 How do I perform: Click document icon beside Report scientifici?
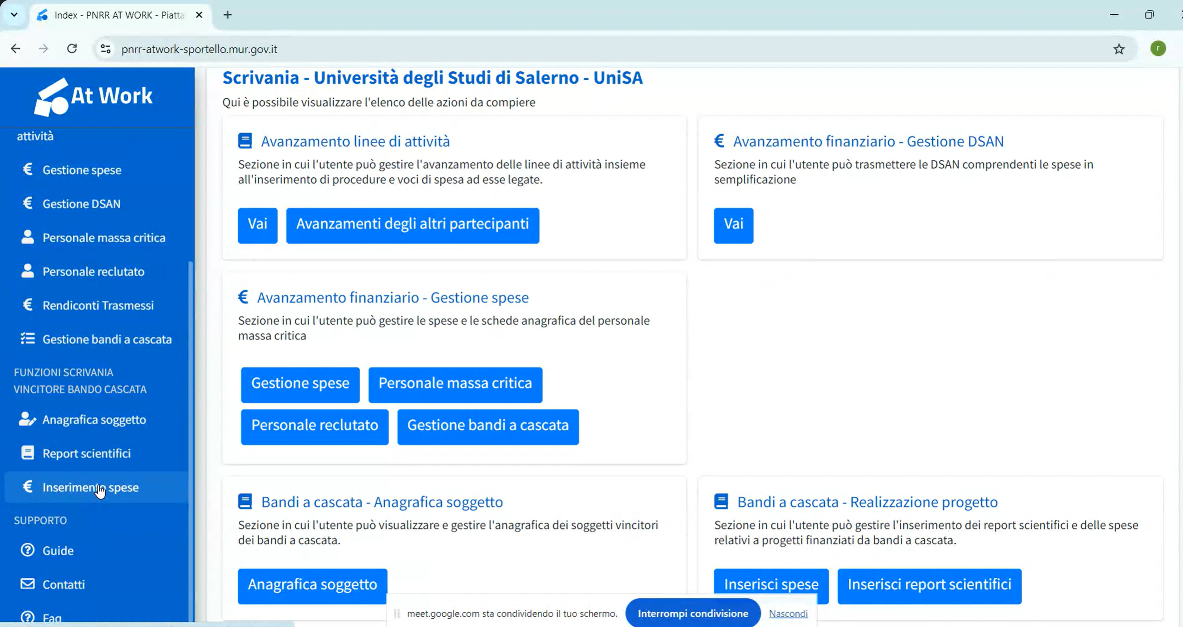pos(28,453)
